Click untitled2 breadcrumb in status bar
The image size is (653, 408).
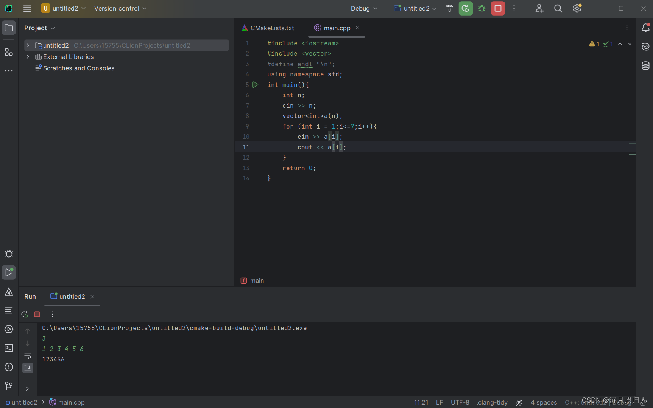pyautogui.click(x=22, y=402)
